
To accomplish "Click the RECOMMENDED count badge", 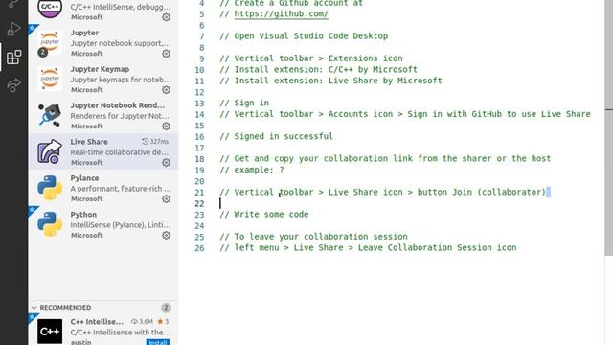I will 166,308.
